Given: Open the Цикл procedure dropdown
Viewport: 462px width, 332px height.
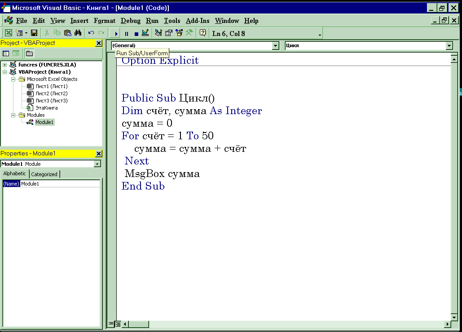Looking at the screenshot, I should [449, 46].
